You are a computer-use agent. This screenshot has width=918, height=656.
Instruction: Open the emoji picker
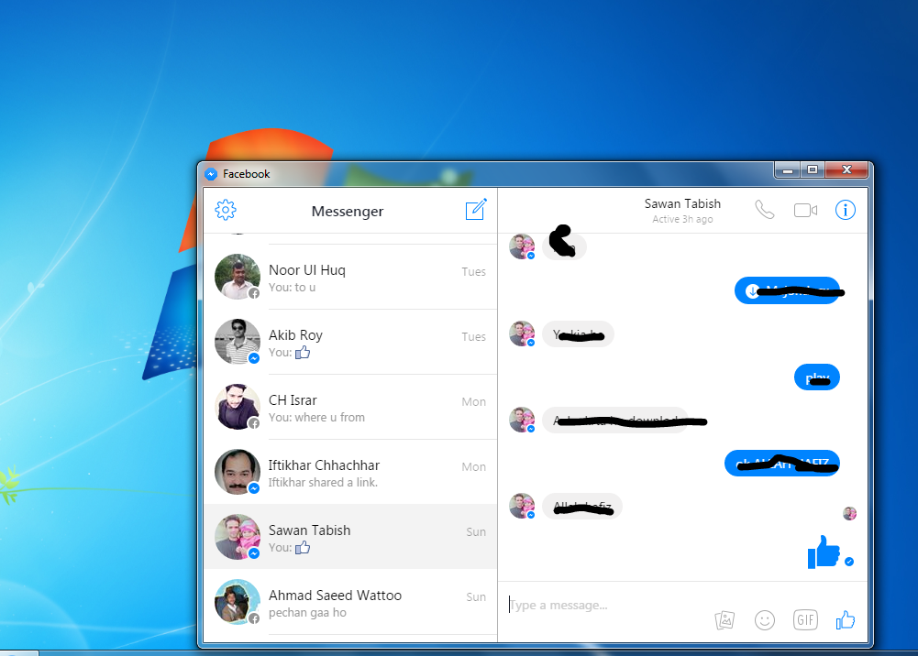765,619
